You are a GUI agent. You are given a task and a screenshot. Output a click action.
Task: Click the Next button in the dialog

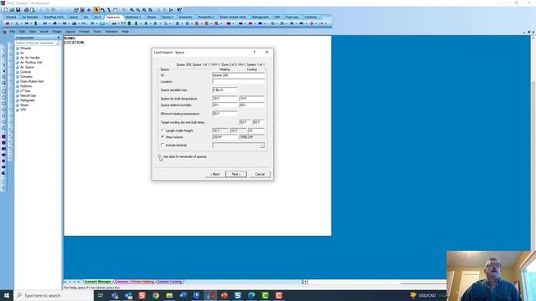pos(236,174)
